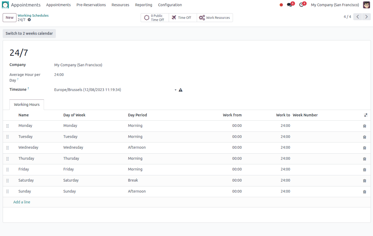Open the gear actions menu beside 24/7

29,20
